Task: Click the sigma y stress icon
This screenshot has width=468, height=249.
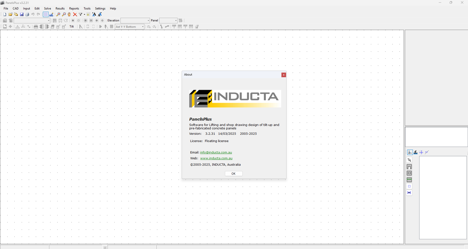Action: tap(154, 27)
